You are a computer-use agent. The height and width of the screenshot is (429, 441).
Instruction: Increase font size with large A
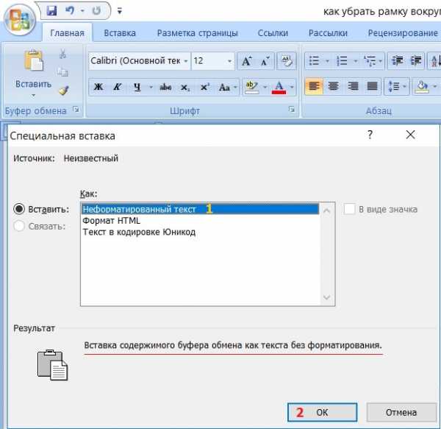[247, 61]
